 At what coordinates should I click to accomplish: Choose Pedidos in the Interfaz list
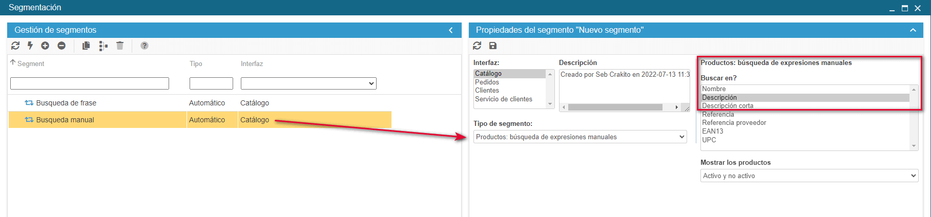487,82
